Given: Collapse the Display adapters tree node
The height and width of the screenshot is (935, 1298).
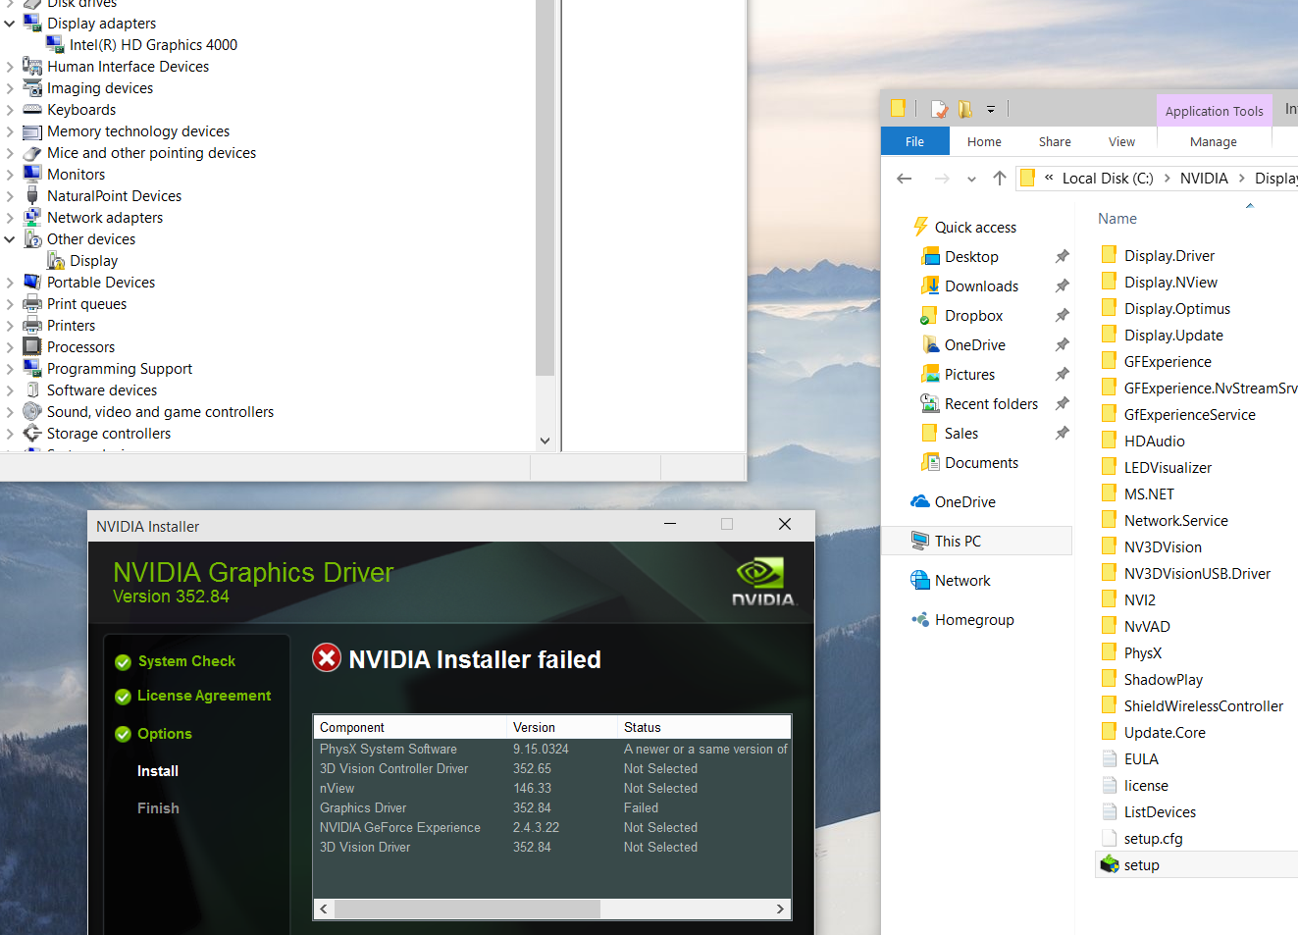Looking at the screenshot, I should [x=10, y=23].
